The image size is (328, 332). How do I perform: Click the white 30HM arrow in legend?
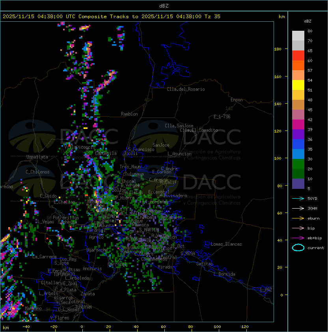[x=298, y=209]
